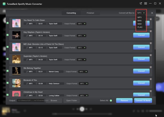Click artist name 'Mariah Carey'
The width and height of the screenshot is (164, 117).
coord(54,72)
